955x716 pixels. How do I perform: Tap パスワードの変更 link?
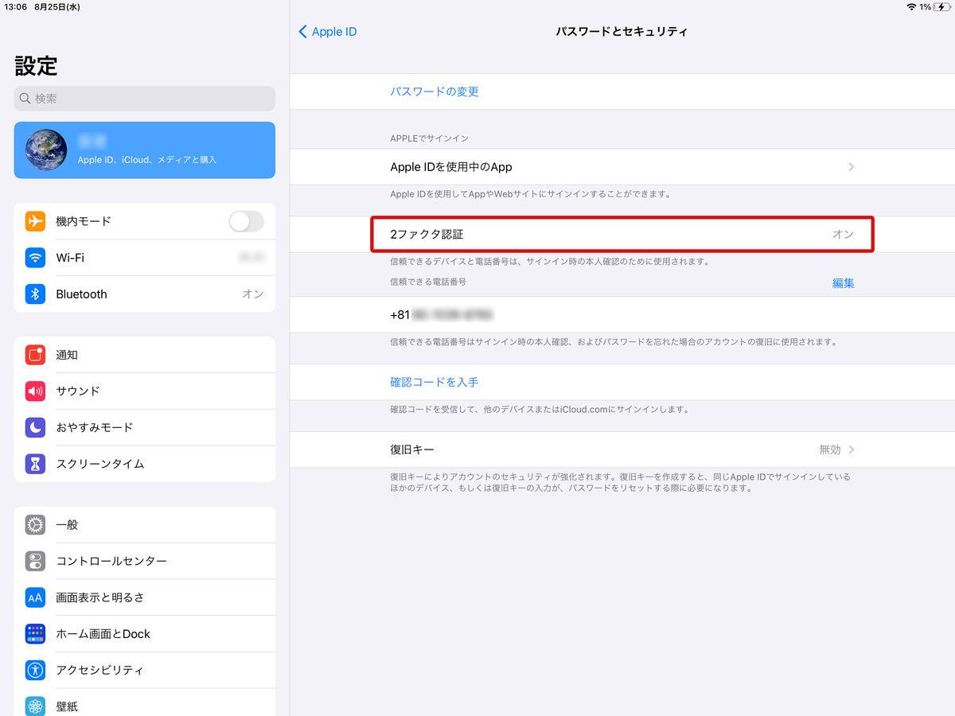[435, 91]
